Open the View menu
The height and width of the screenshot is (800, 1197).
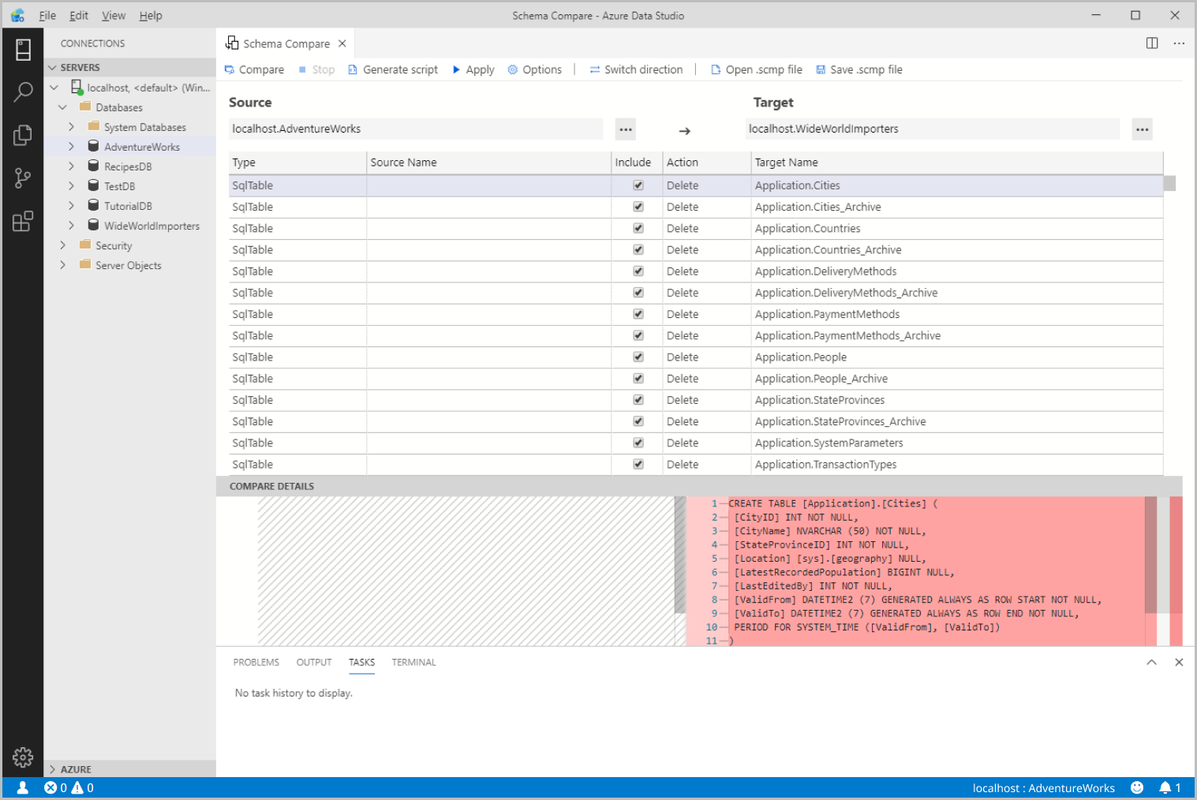pyautogui.click(x=114, y=16)
